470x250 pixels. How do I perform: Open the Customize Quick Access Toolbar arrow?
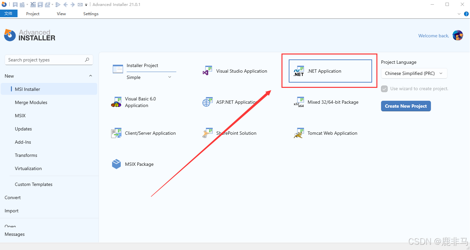tap(86, 5)
